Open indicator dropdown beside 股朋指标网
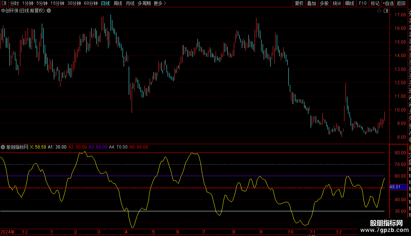The image size is (411, 236). [3, 147]
